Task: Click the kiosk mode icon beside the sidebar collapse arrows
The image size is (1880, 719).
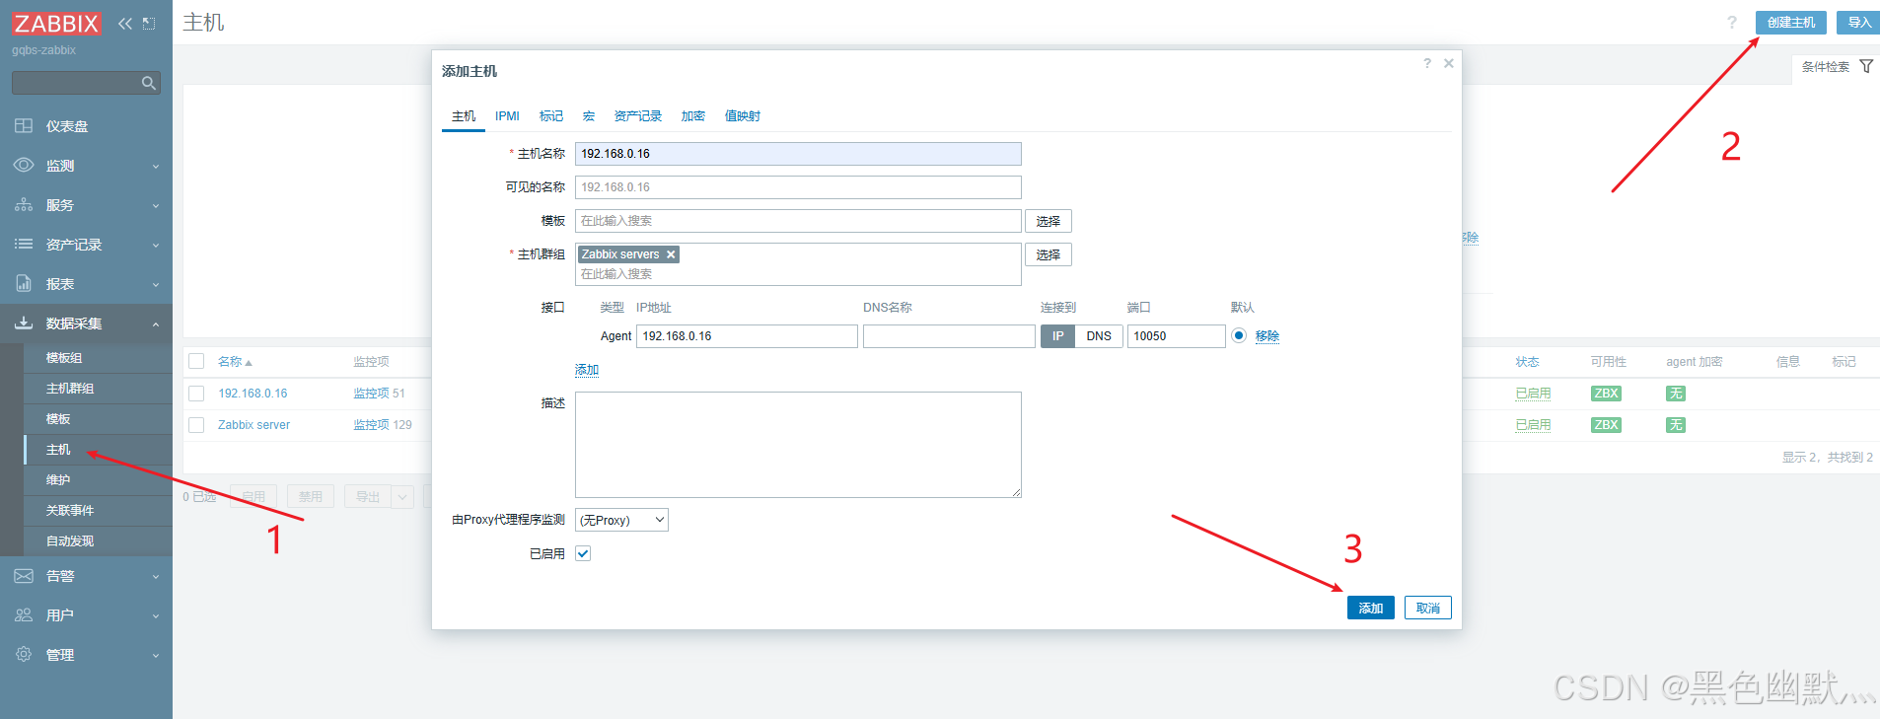Action: pos(149,24)
